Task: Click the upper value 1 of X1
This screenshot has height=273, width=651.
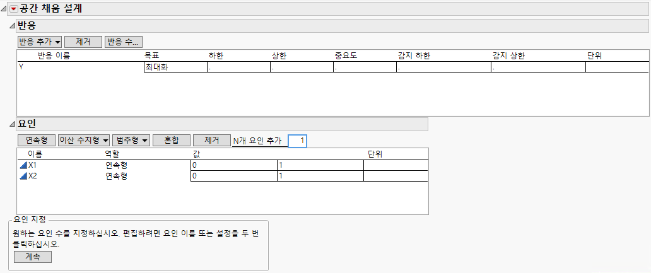Action: click(x=320, y=165)
